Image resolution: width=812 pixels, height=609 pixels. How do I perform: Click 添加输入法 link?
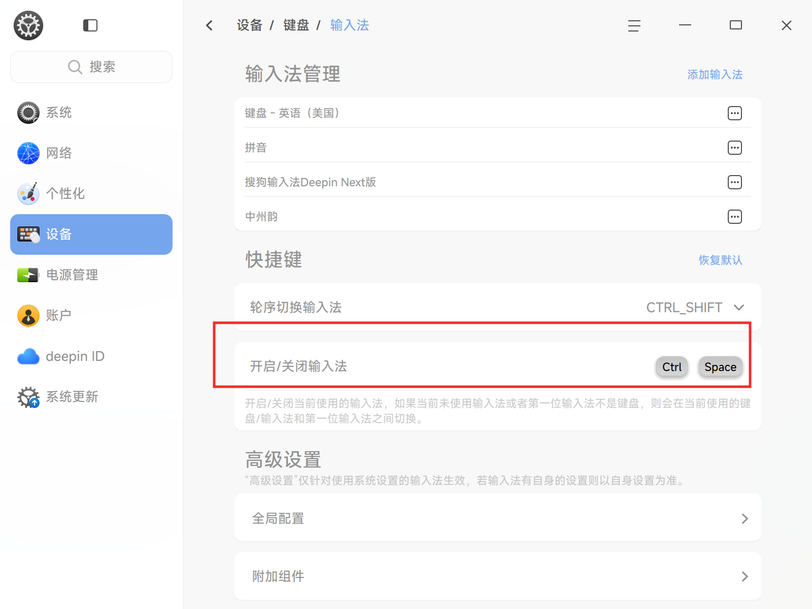pos(715,75)
